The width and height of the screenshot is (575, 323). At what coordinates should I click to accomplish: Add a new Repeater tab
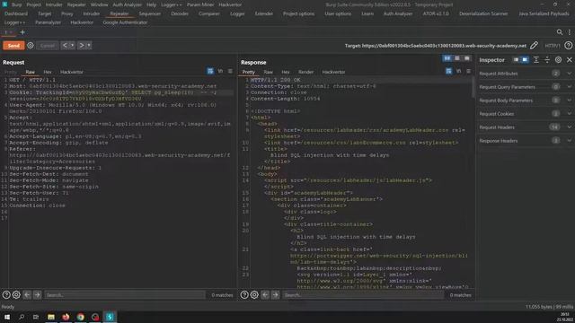tap(22, 32)
